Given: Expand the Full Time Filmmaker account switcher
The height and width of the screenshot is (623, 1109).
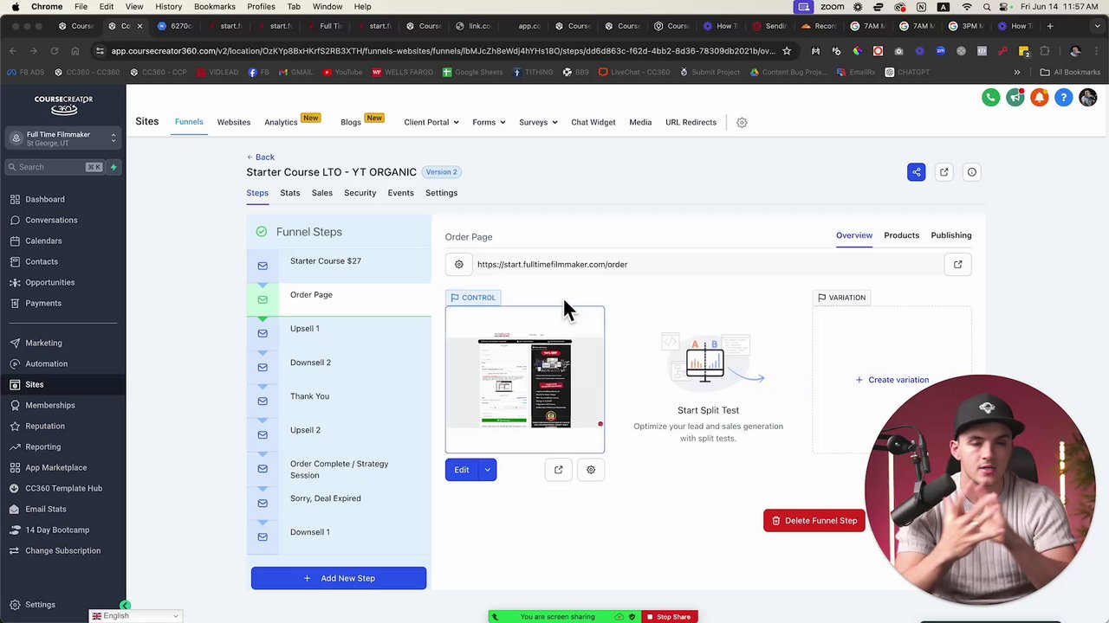Looking at the screenshot, I should [63, 138].
